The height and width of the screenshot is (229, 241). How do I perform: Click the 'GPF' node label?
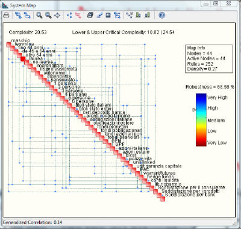pyautogui.click(x=120, y=145)
